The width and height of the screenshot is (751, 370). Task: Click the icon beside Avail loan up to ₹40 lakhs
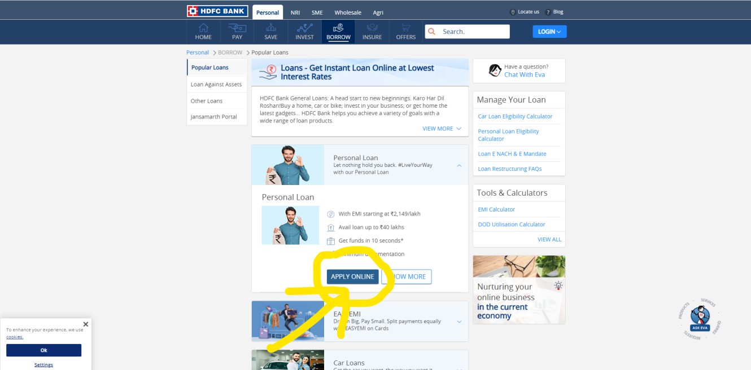[331, 228]
